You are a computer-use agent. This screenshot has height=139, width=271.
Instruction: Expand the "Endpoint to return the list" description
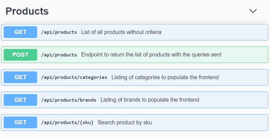151,55
